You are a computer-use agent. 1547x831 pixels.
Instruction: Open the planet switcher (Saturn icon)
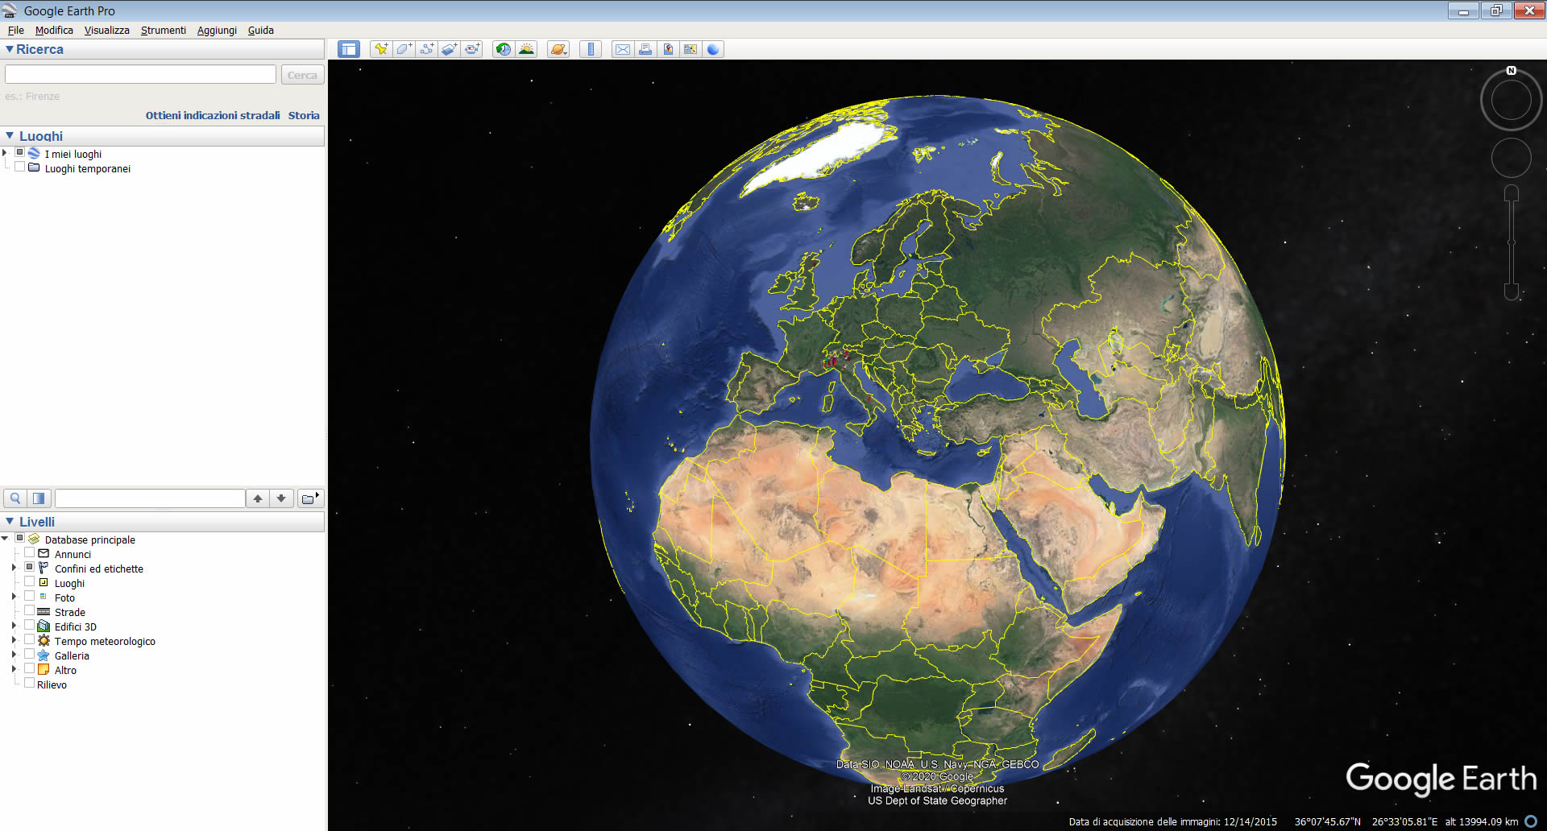[x=558, y=49]
